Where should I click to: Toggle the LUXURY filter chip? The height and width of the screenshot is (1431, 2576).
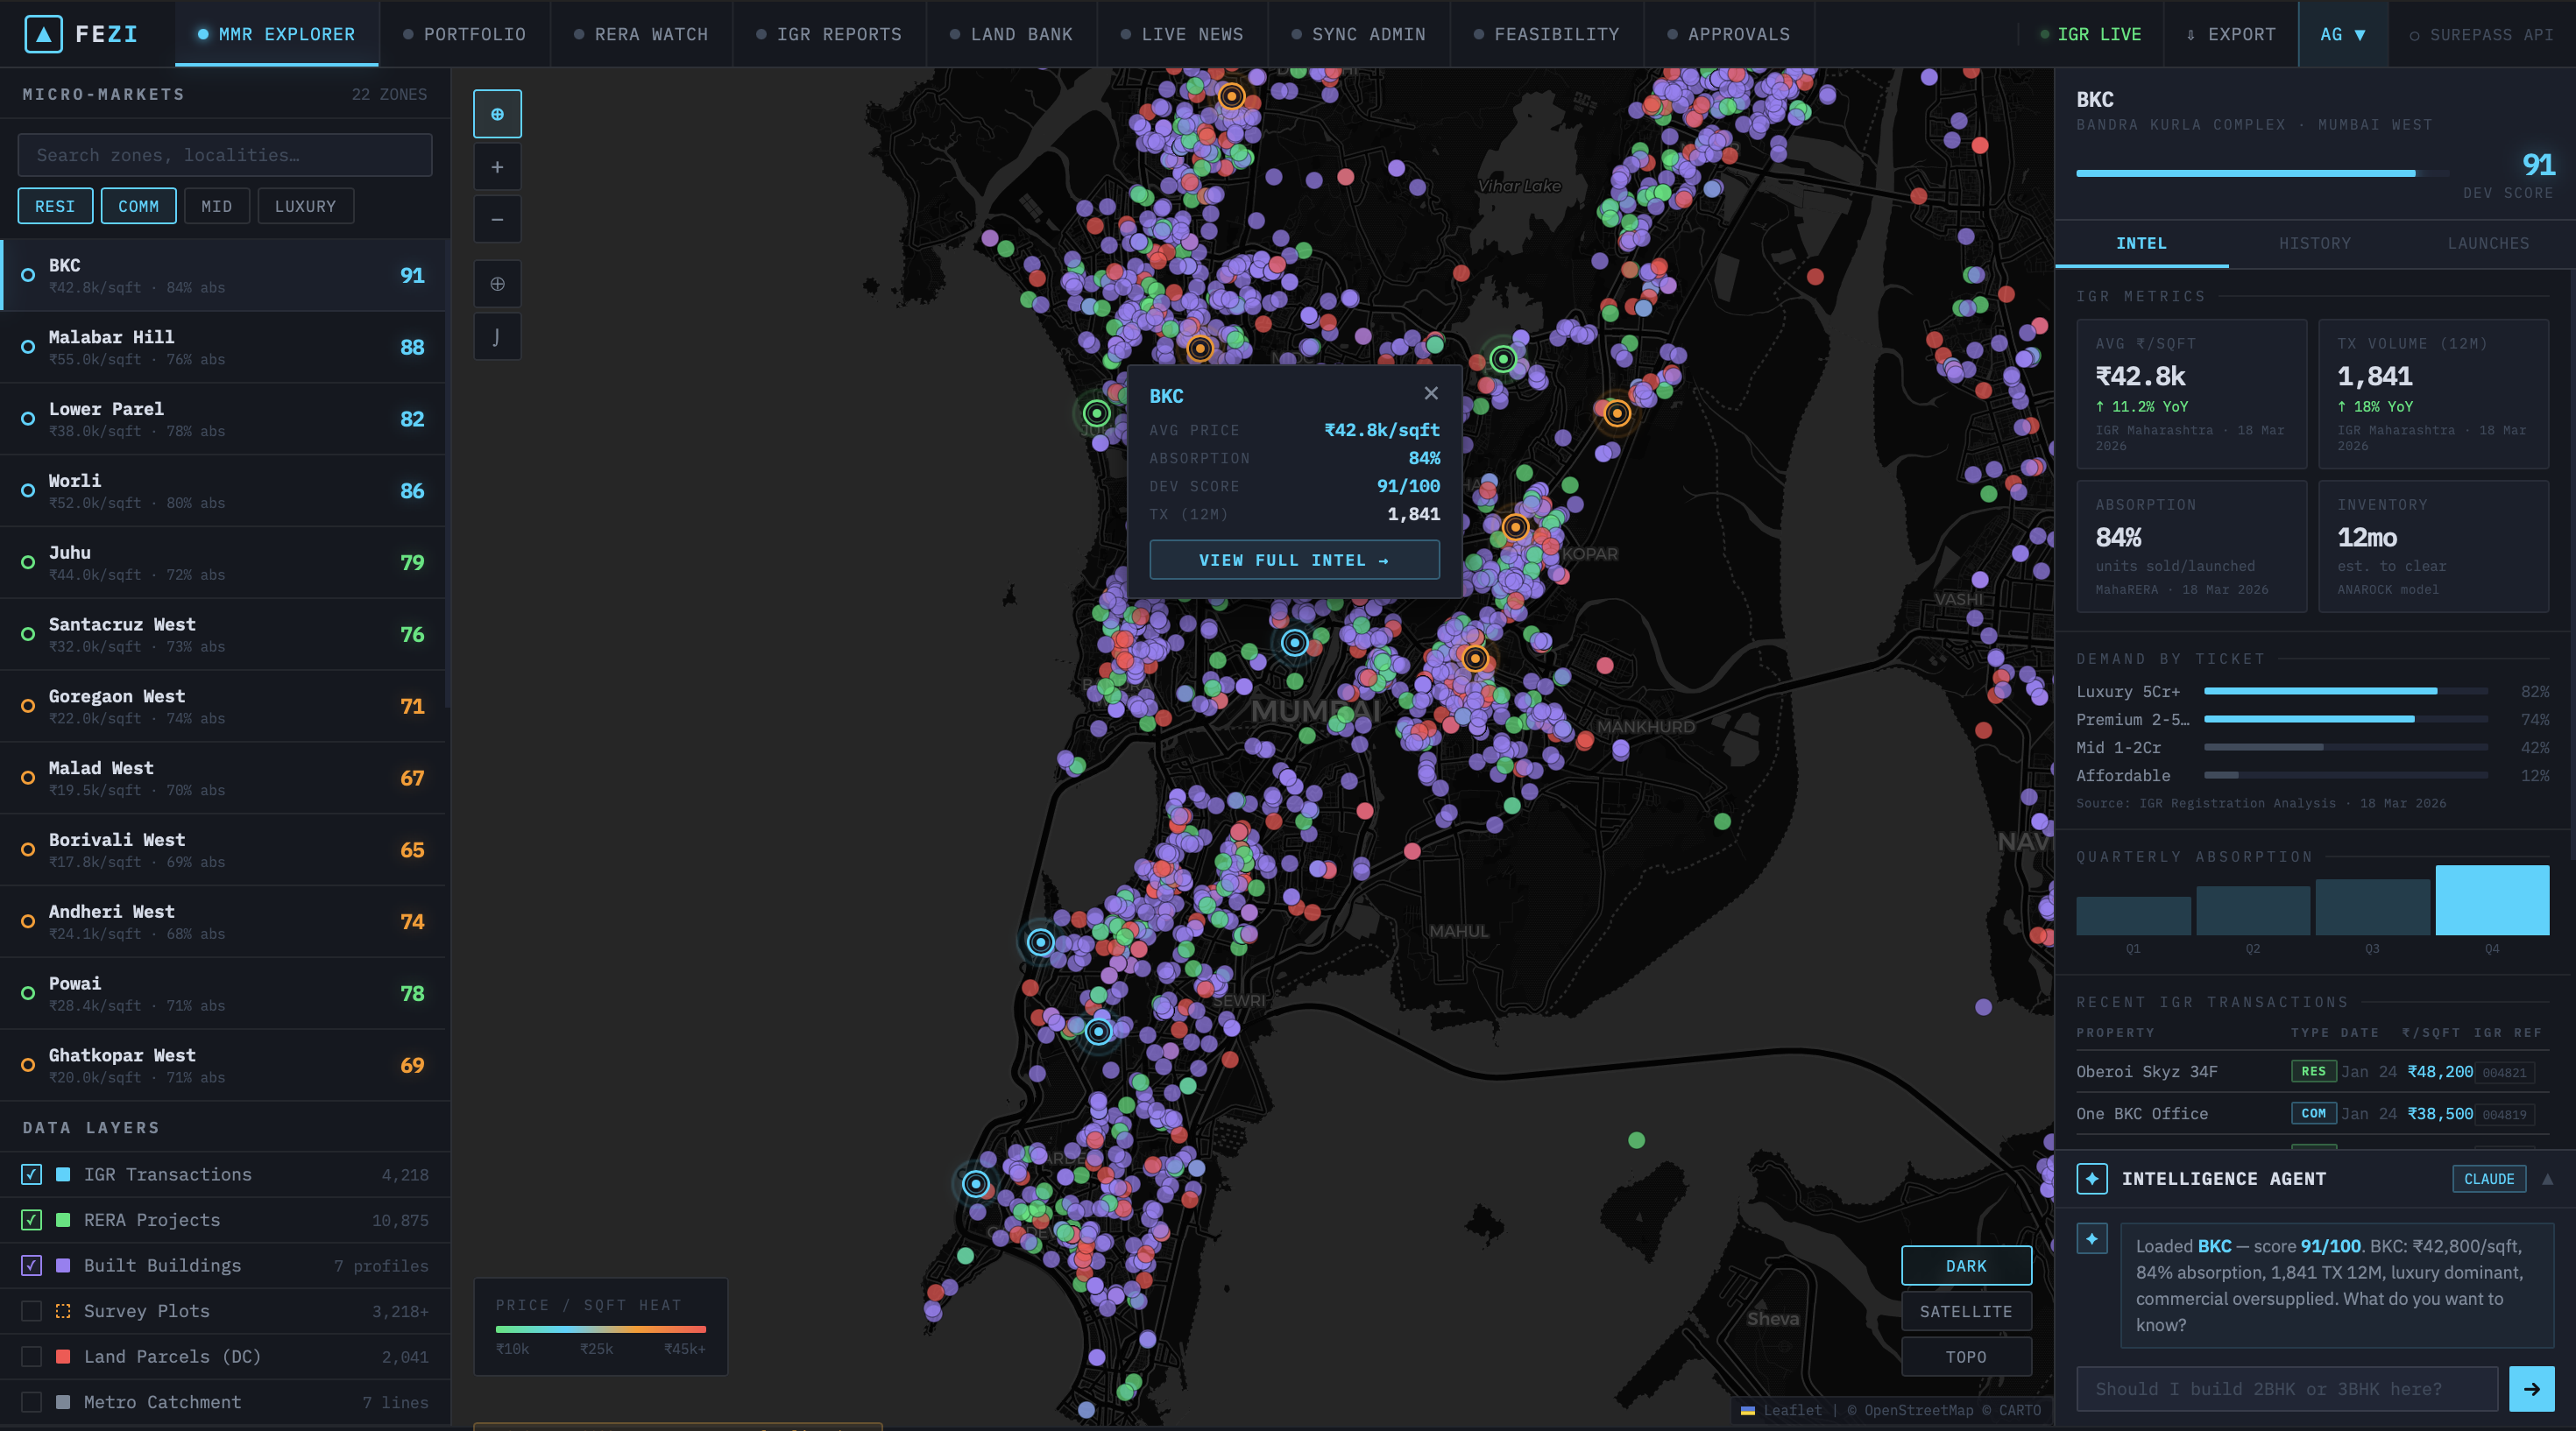pos(305,206)
